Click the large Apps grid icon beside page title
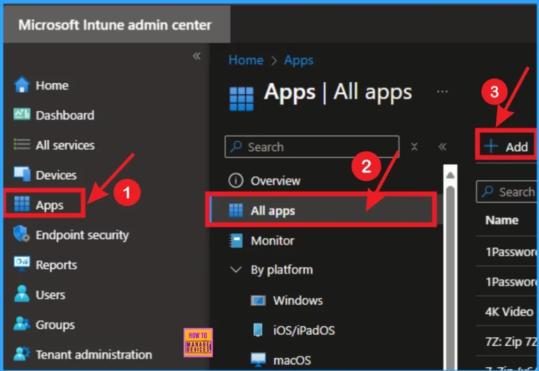Image resolution: width=539 pixels, height=371 pixels. click(x=241, y=99)
